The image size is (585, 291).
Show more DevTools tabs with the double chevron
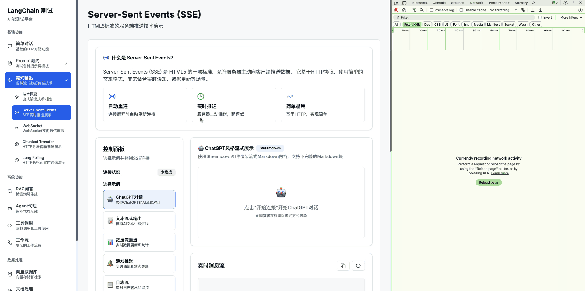[533, 3]
